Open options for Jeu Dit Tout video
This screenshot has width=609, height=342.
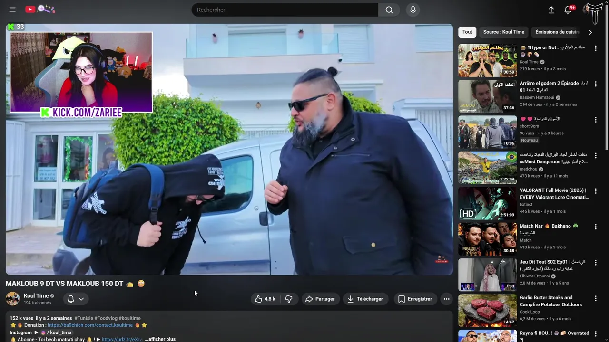[x=596, y=262]
